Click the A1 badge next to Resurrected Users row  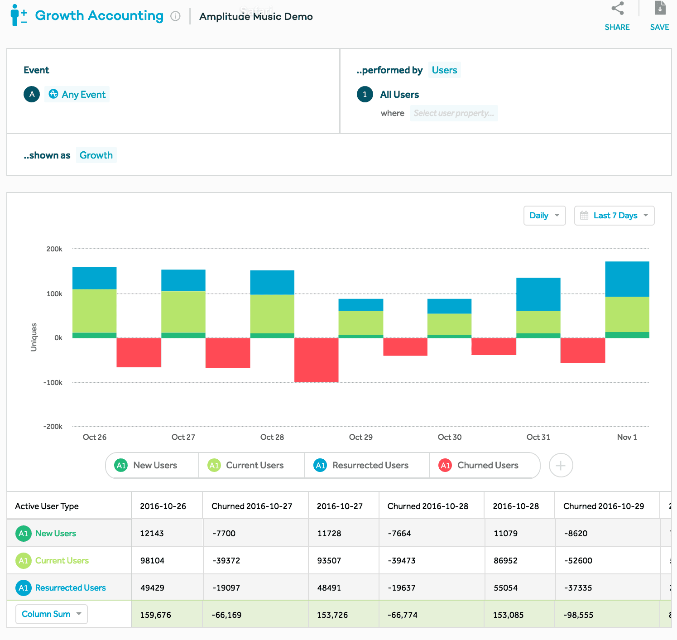[23, 587]
